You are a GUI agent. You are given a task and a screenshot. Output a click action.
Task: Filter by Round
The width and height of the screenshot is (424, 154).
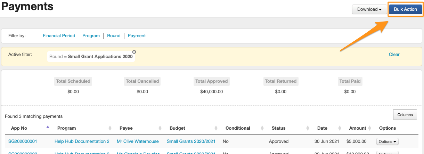tap(114, 36)
